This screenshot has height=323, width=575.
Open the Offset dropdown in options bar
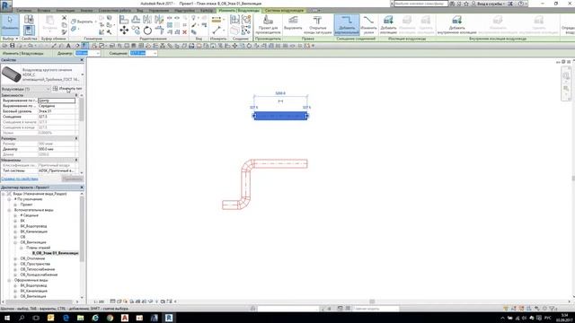click(x=155, y=54)
